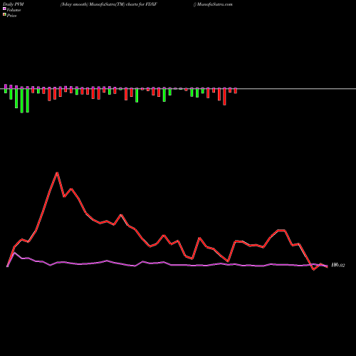This screenshot has height=356, width=356.
Task: Select the Volume legend label
Action: 14,10
